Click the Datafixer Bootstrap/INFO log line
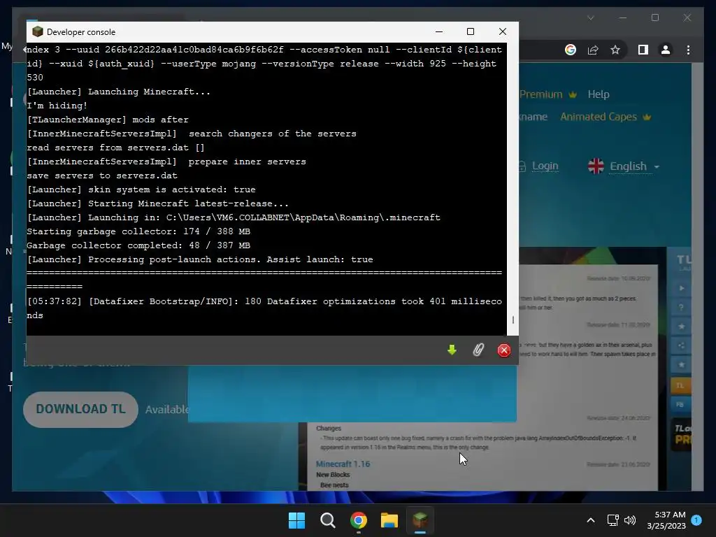 264,308
